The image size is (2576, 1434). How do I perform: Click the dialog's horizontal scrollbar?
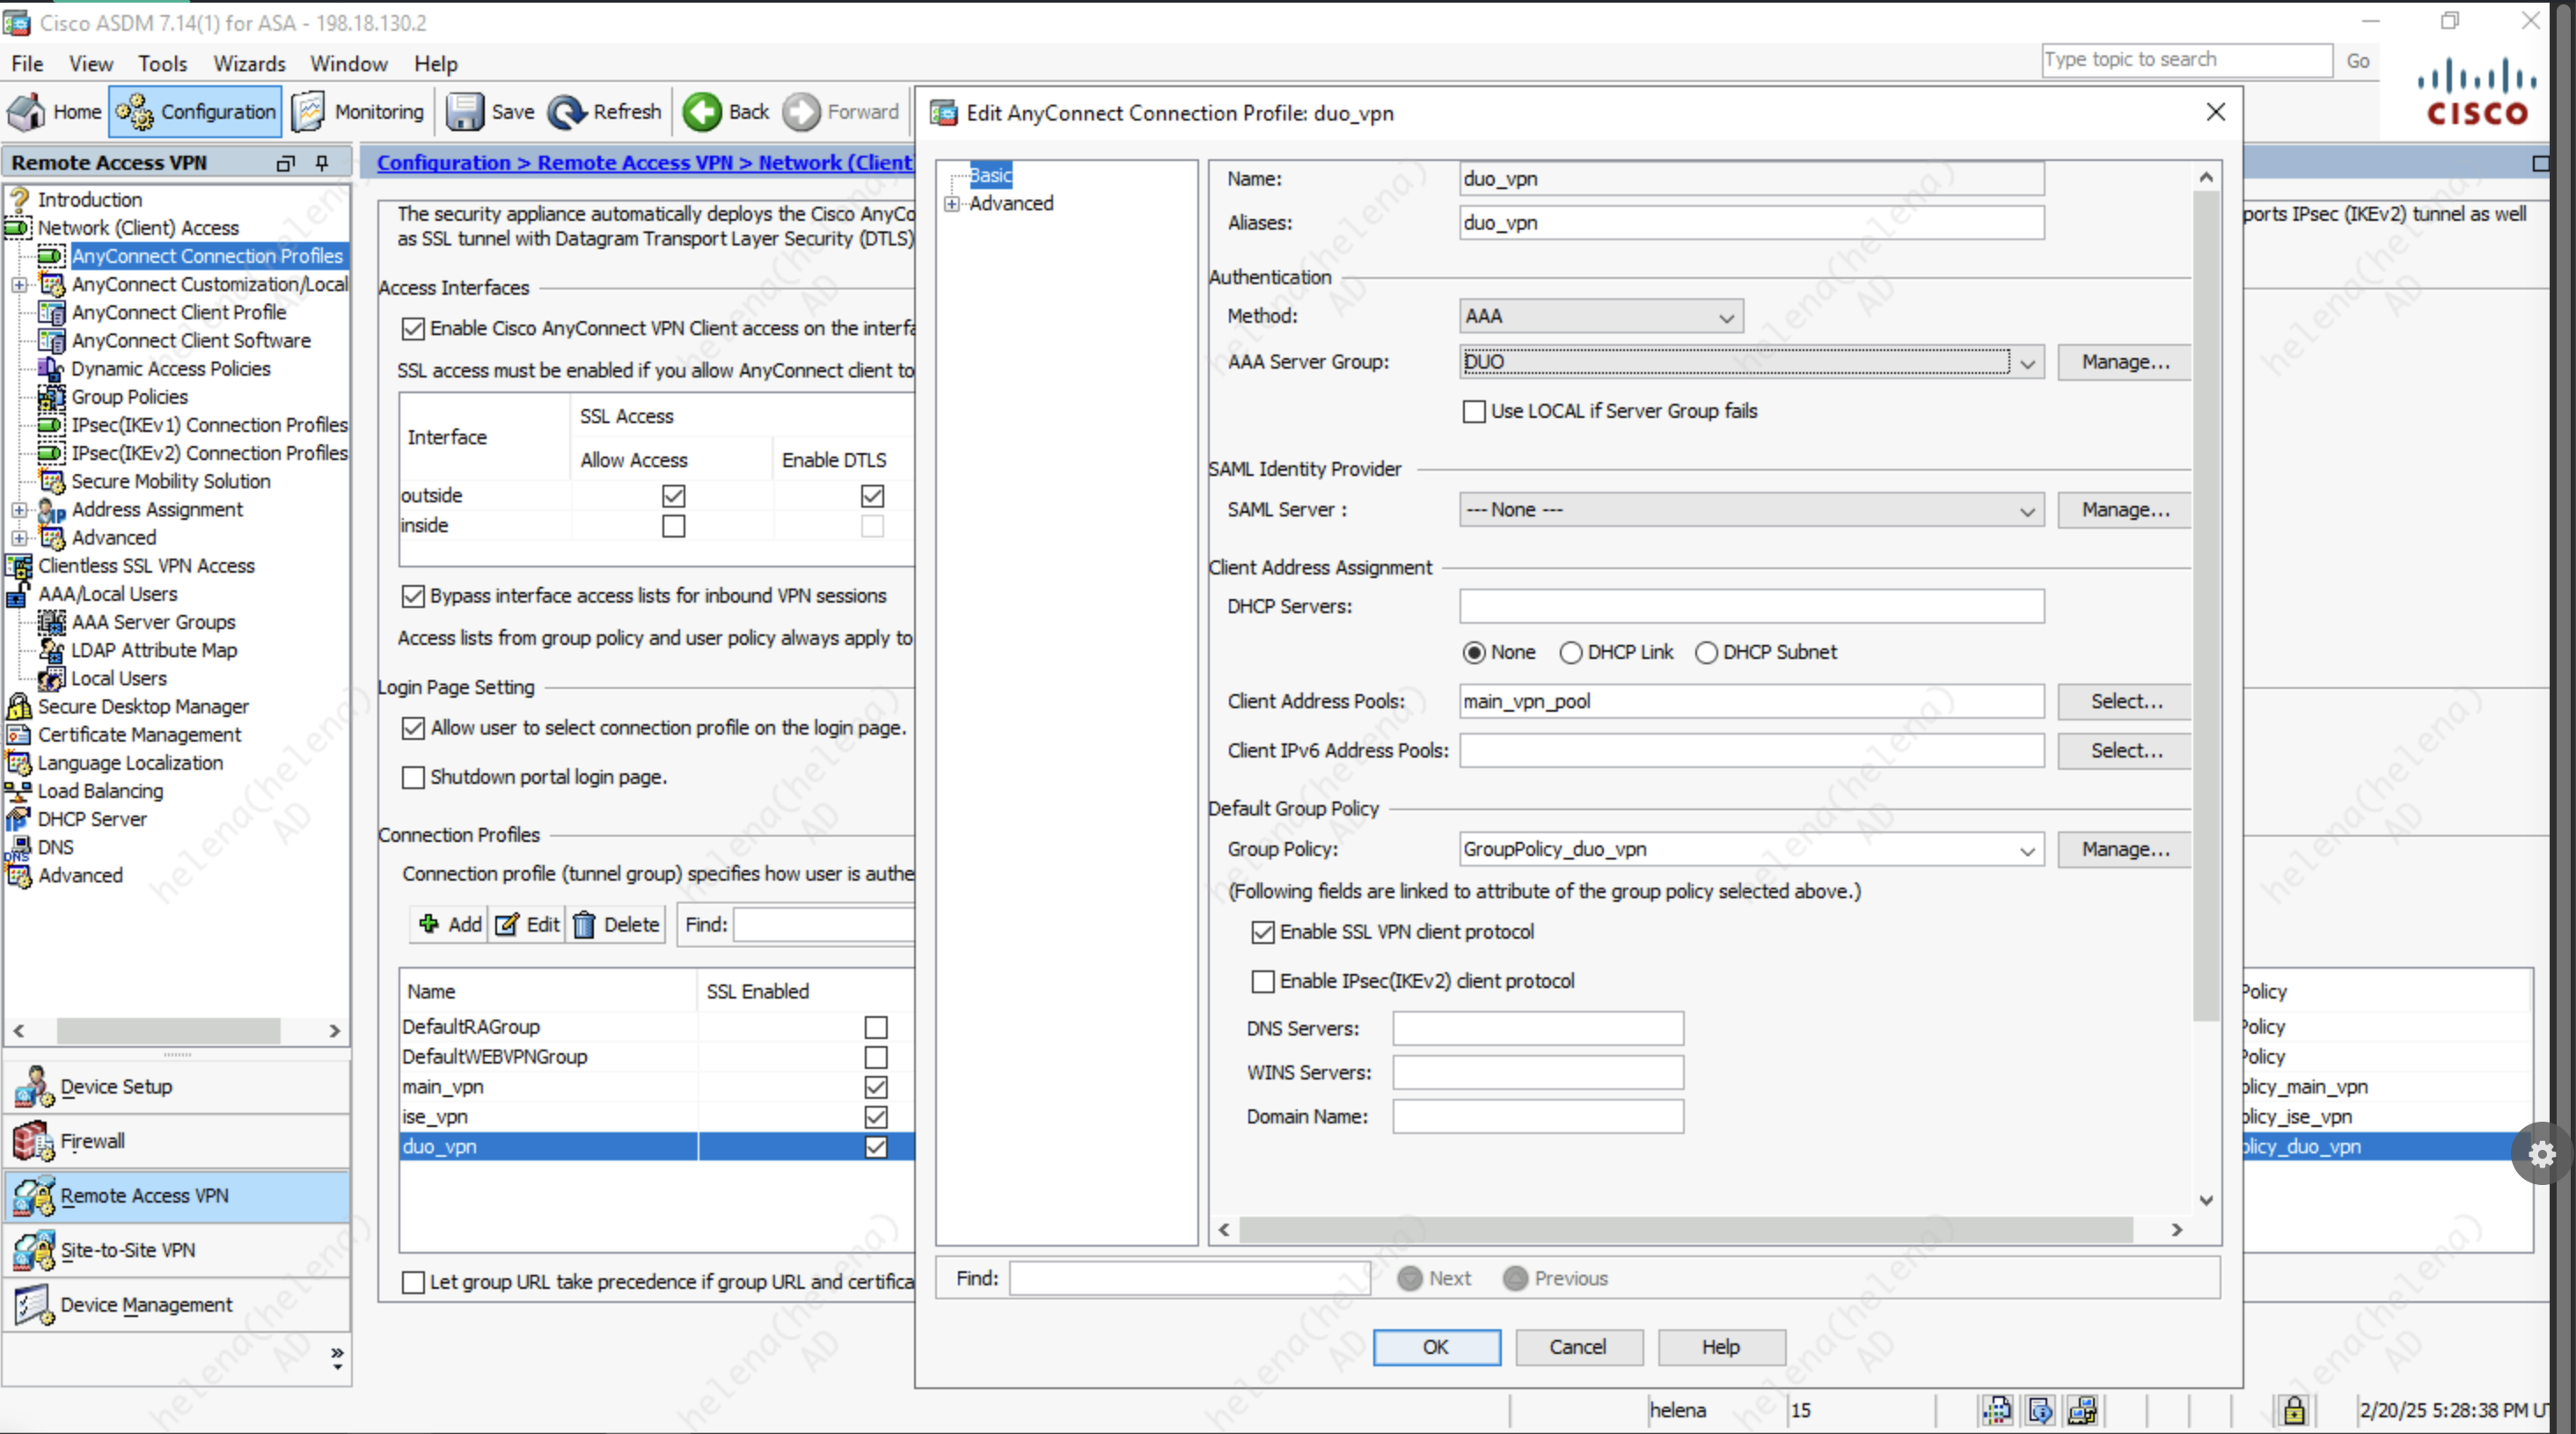1684,1229
